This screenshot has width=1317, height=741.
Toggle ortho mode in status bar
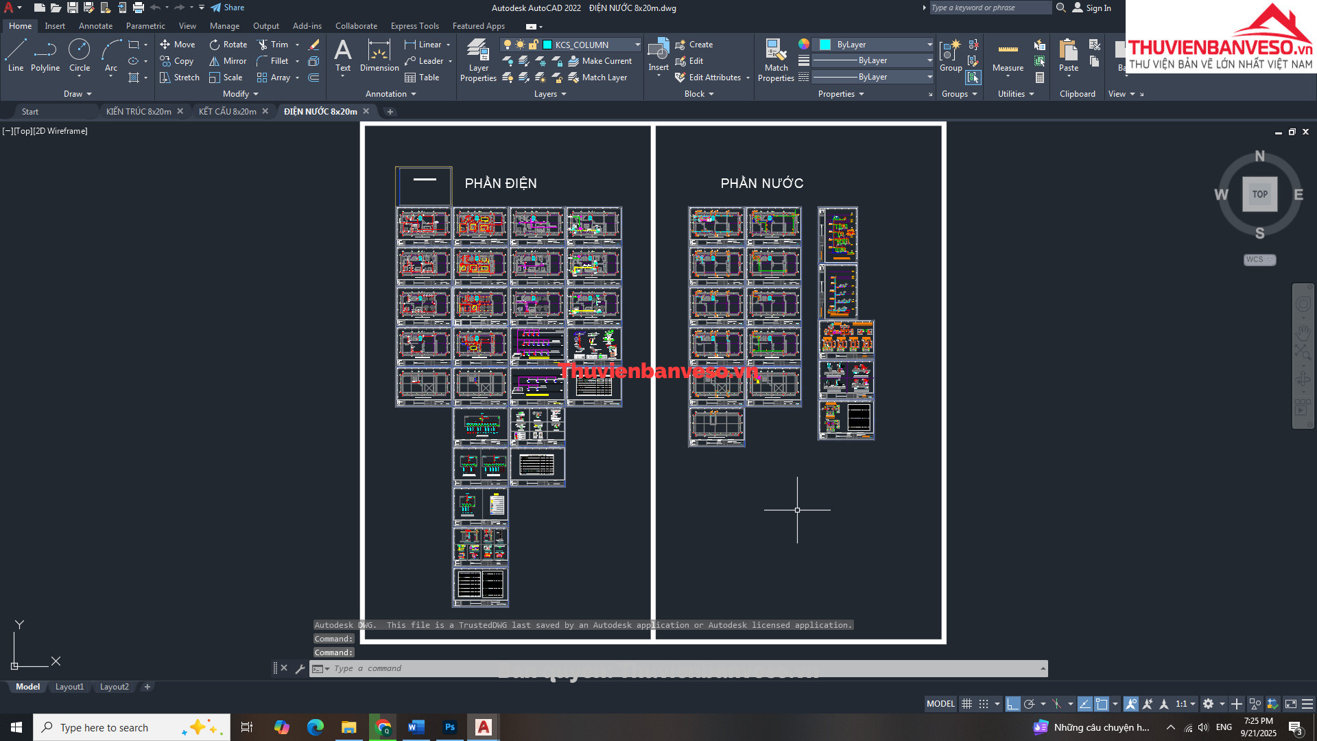1012,704
